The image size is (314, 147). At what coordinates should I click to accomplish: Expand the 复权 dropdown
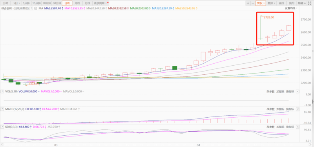coord(261,3)
